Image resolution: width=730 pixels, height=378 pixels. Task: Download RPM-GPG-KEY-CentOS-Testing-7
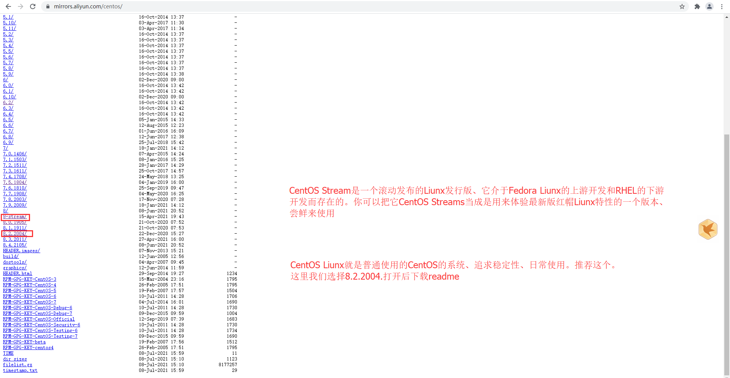[x=40, y=336]
